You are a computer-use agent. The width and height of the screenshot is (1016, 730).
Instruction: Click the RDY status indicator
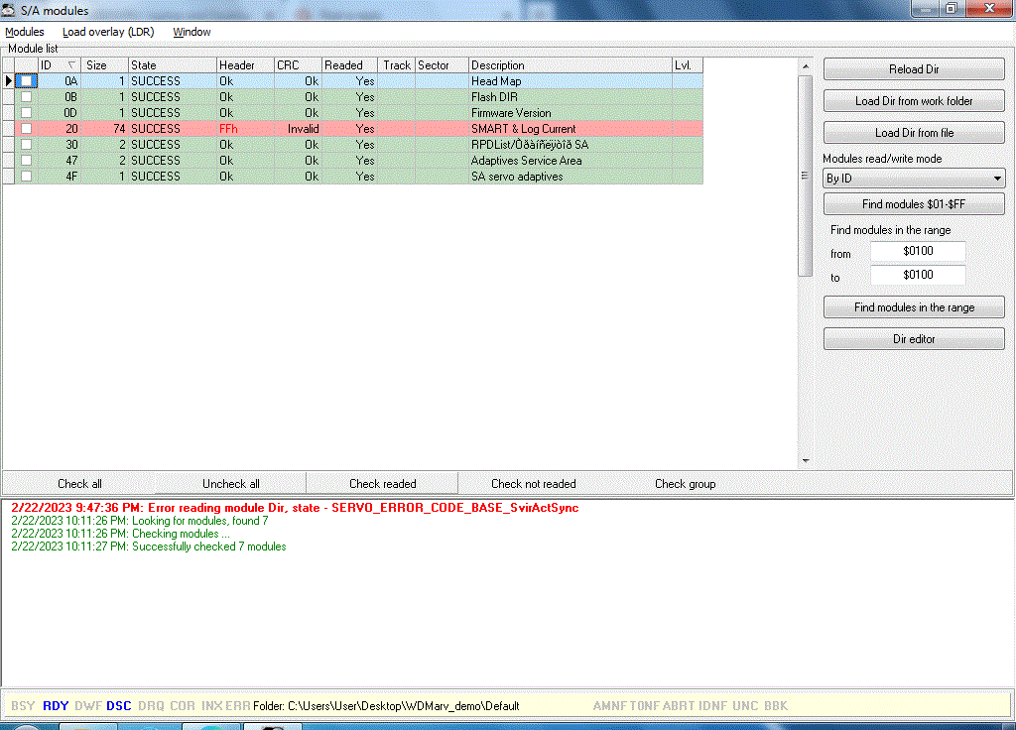(56, 706)
